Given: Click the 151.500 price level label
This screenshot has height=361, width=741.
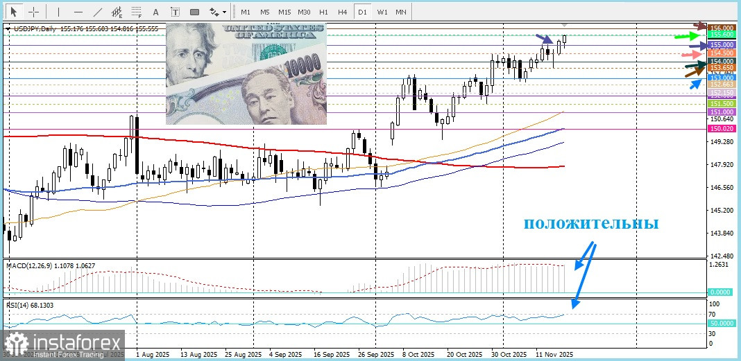Looking at the screenshot, I should point(721,103).
